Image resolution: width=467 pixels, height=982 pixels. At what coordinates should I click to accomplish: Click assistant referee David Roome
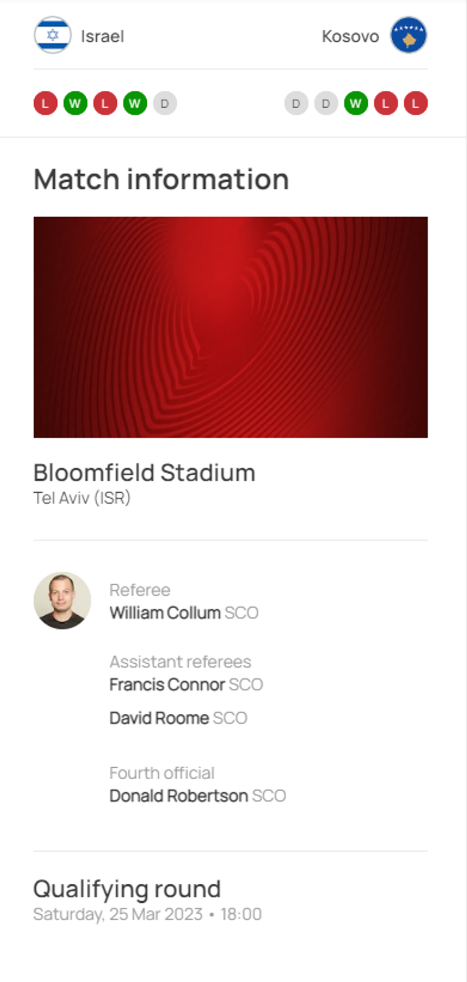pos(159,718)
